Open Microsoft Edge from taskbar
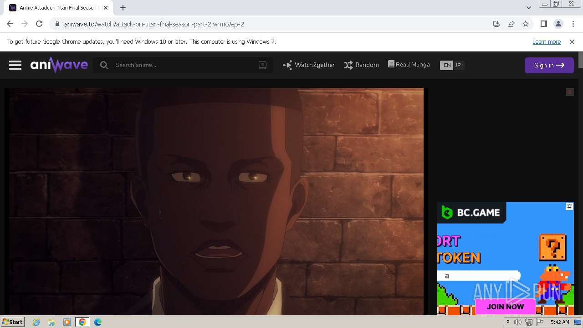 pos(97,322)
